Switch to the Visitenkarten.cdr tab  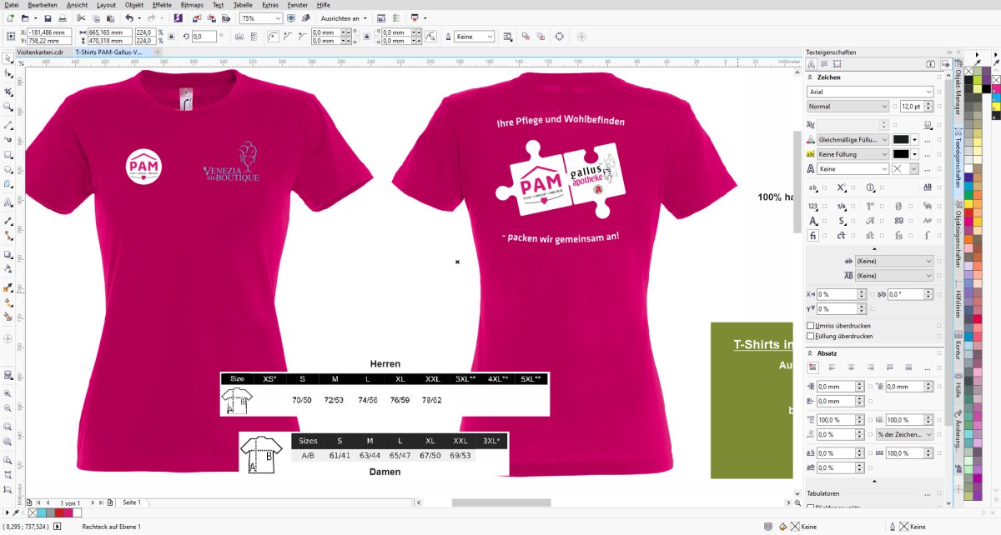click(x=41, y=52)
